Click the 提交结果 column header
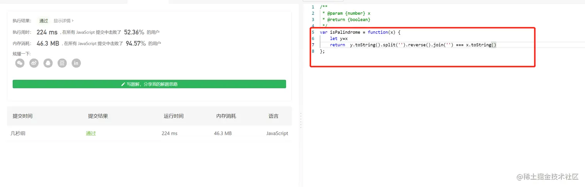Image resolution: width=585 pixels, height=187 pixels. [x=98, y=116]
